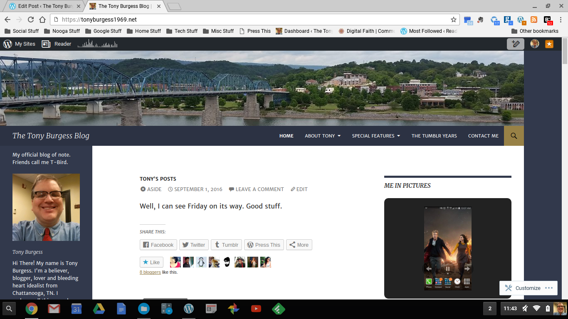Open WordPress notifications from the orange bell icon

tap(549, 44)
